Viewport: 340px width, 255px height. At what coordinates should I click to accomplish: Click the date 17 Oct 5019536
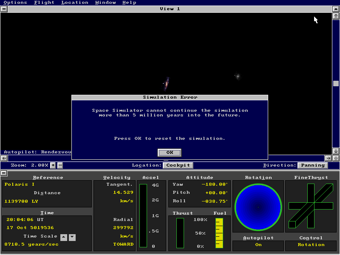[30, 228]
